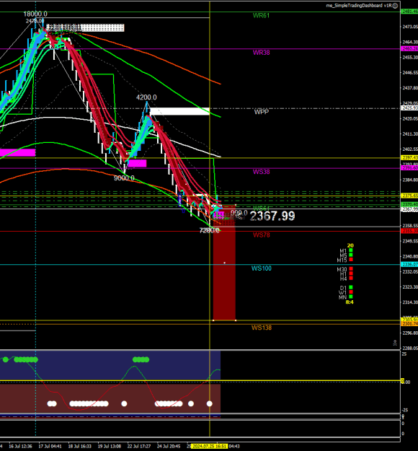Click the 22 Jul 17:27 time label
This screenshot has width=418, height=451.
coord(139,447)
